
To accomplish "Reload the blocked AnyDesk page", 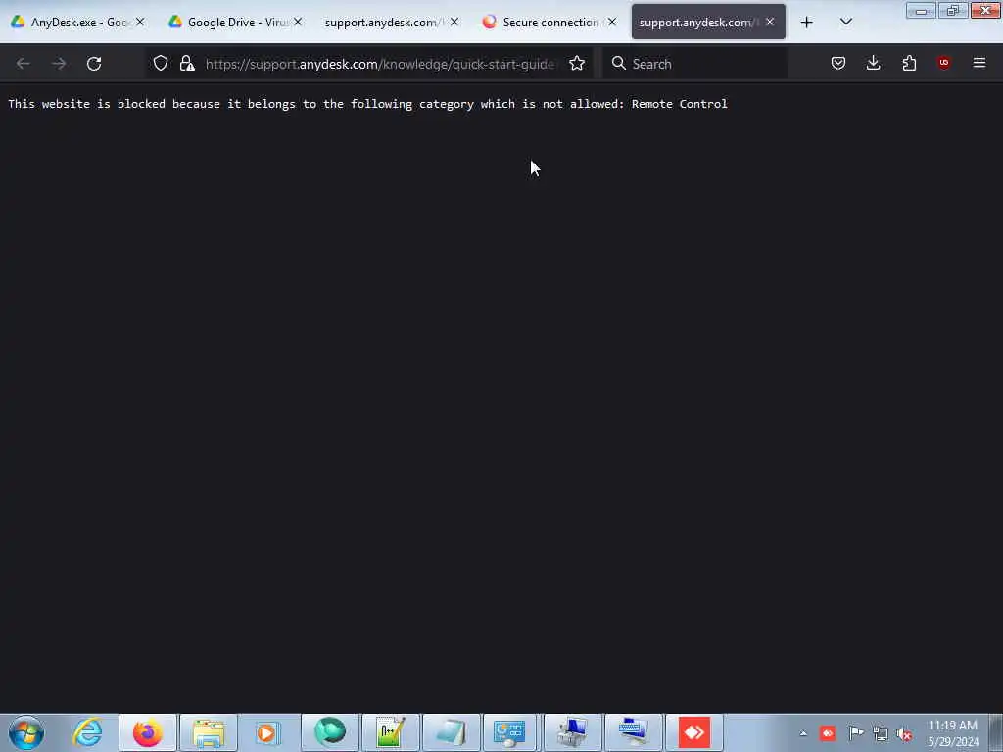I will click(x=94, y=64).
